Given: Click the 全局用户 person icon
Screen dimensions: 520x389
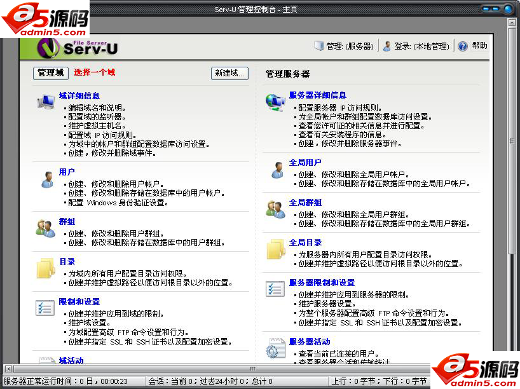Looking at the screenshot, I should [278, 170].
